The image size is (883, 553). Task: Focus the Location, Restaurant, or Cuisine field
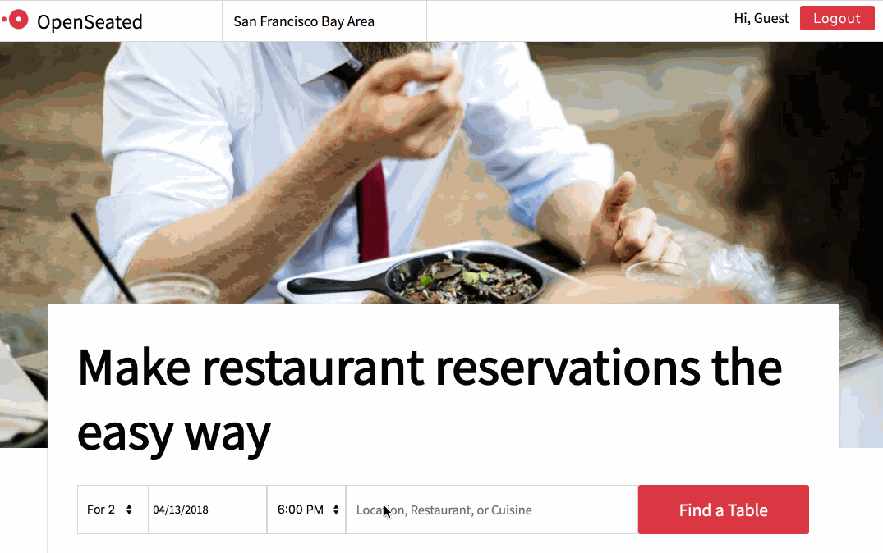tap(492, 510)
